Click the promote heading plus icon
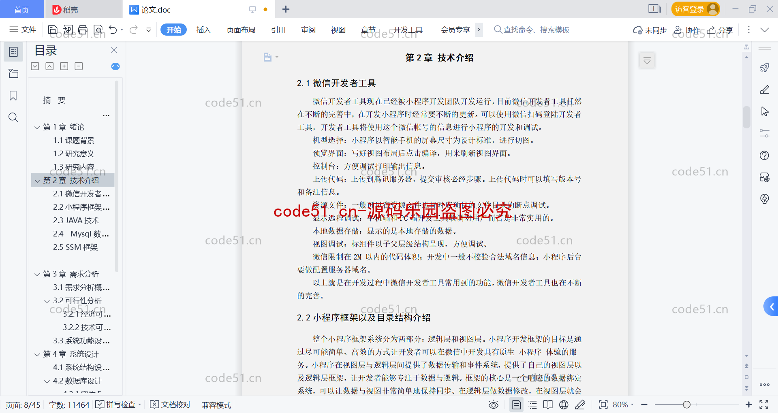The width and height of the screenshot is (778, 413). [64, 66]
